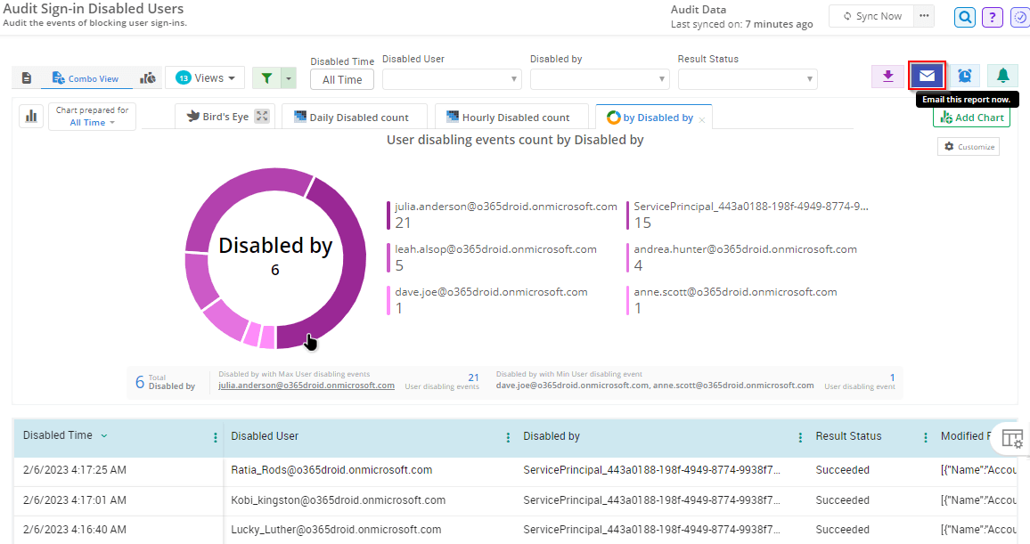This screenshot has height=544, width=1030.
Task: Click the schedule report clock icon
Action: (964, 77)
